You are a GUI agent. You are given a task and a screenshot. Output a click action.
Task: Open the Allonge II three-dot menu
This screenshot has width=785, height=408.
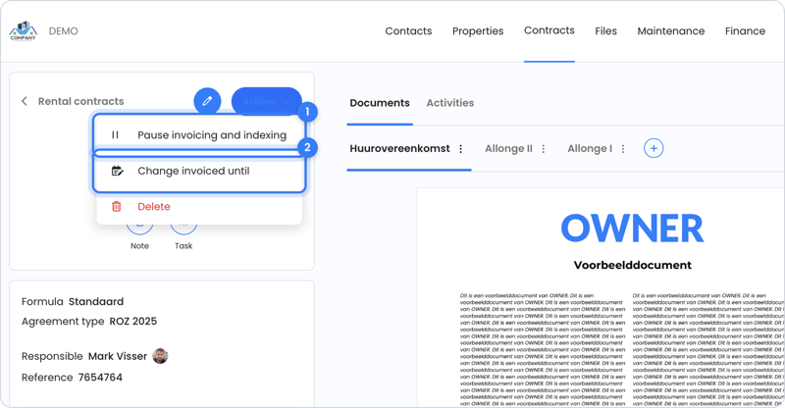(544, 149)
